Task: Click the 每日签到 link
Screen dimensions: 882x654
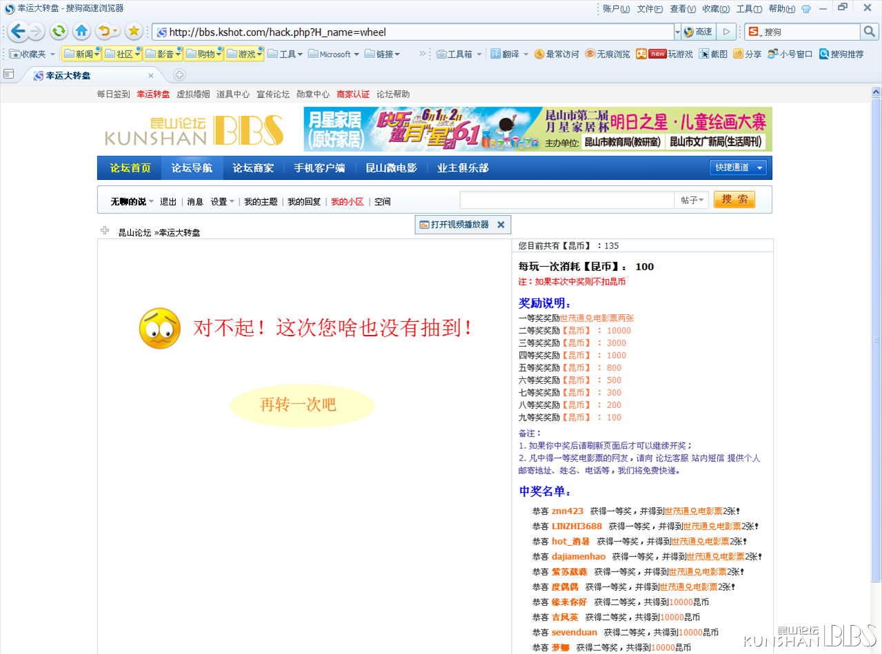Action: click(x=113, y=94)
